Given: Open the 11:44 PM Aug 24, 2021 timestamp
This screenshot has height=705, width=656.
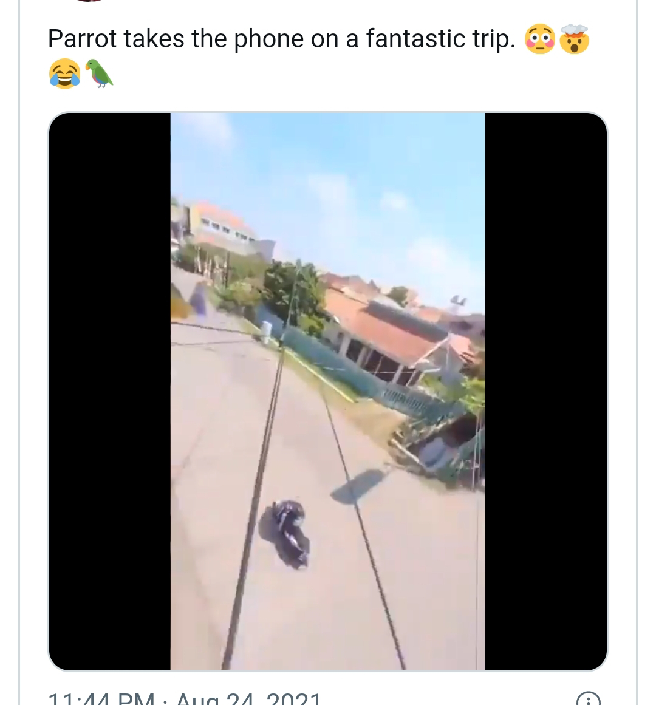Looking at the screenshot, I should tap(185, 699).
